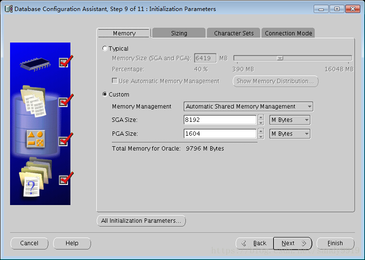
Task: Minimize the assistant window
Action: pos(321,9)
